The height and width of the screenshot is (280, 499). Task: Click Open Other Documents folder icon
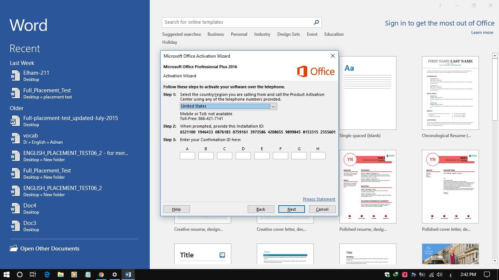click(14, 248)
